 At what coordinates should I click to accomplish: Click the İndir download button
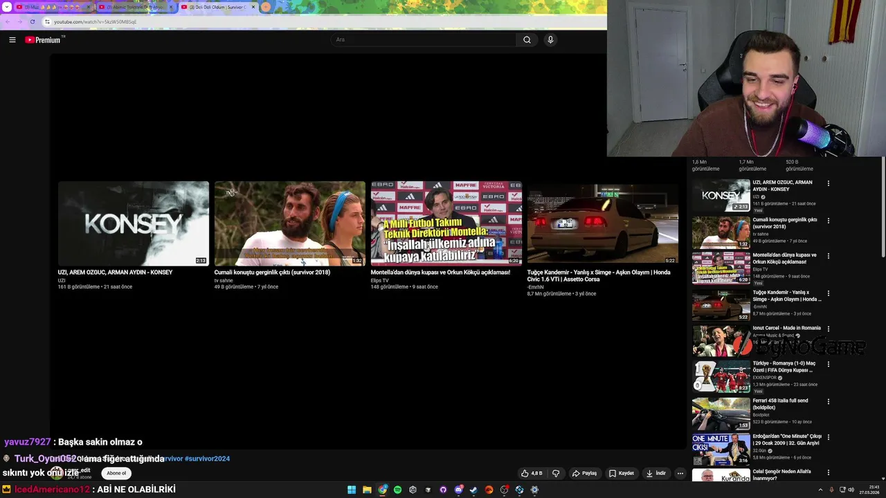tap(656, 473)
